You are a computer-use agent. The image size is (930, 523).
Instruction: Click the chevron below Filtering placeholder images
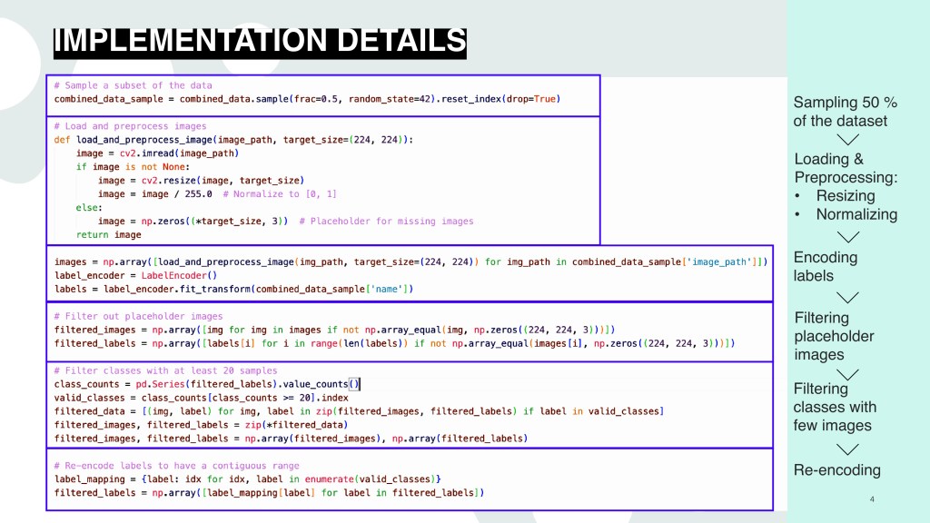pos(847,374)
